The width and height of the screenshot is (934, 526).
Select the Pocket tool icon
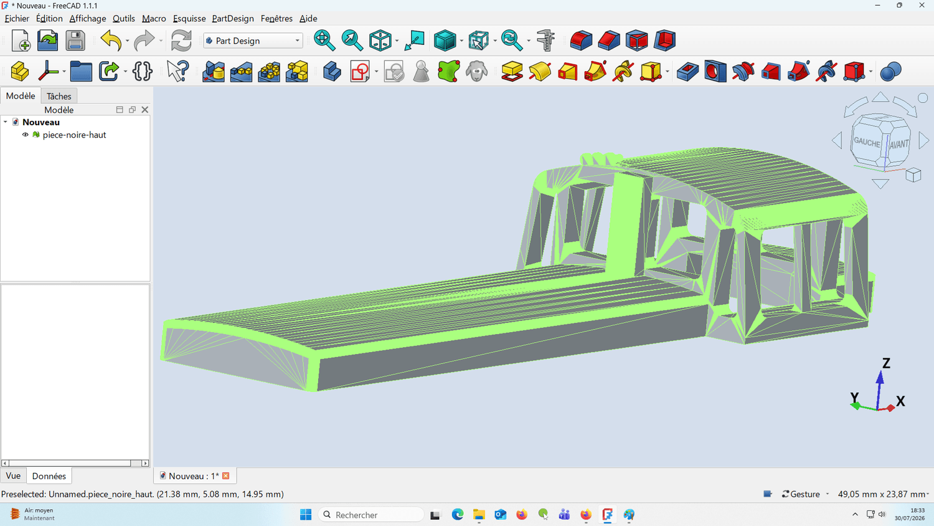point(687,72)
